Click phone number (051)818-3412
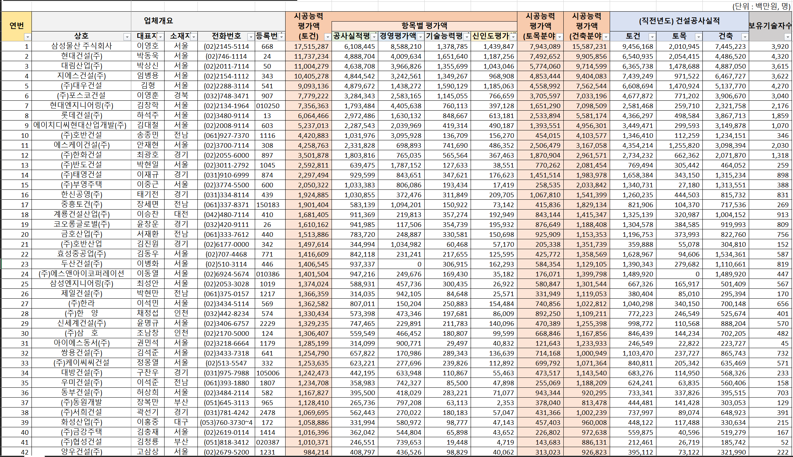This screenshot has height=457, width=793. click(x=226, y=442)
